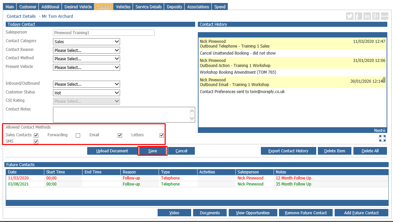Click Remove Future Contact button

pyautogui.click(x=306, y=213)
